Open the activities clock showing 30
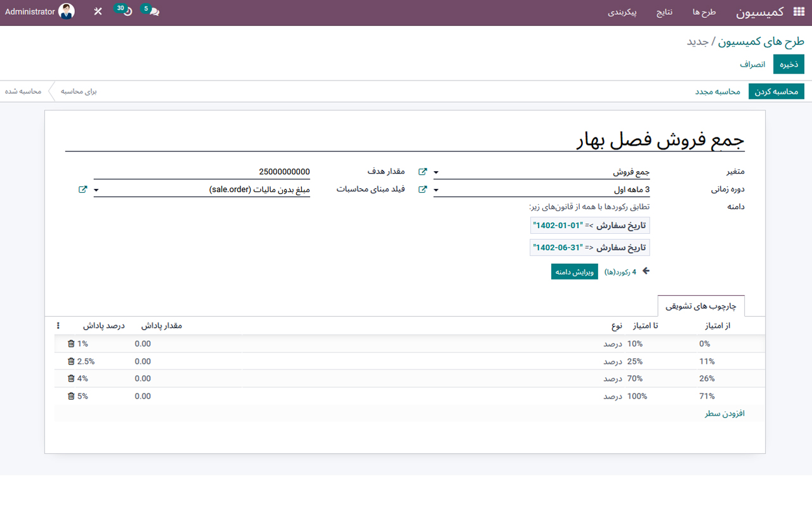This screenshot has height=507, width=812. point(124,11)
